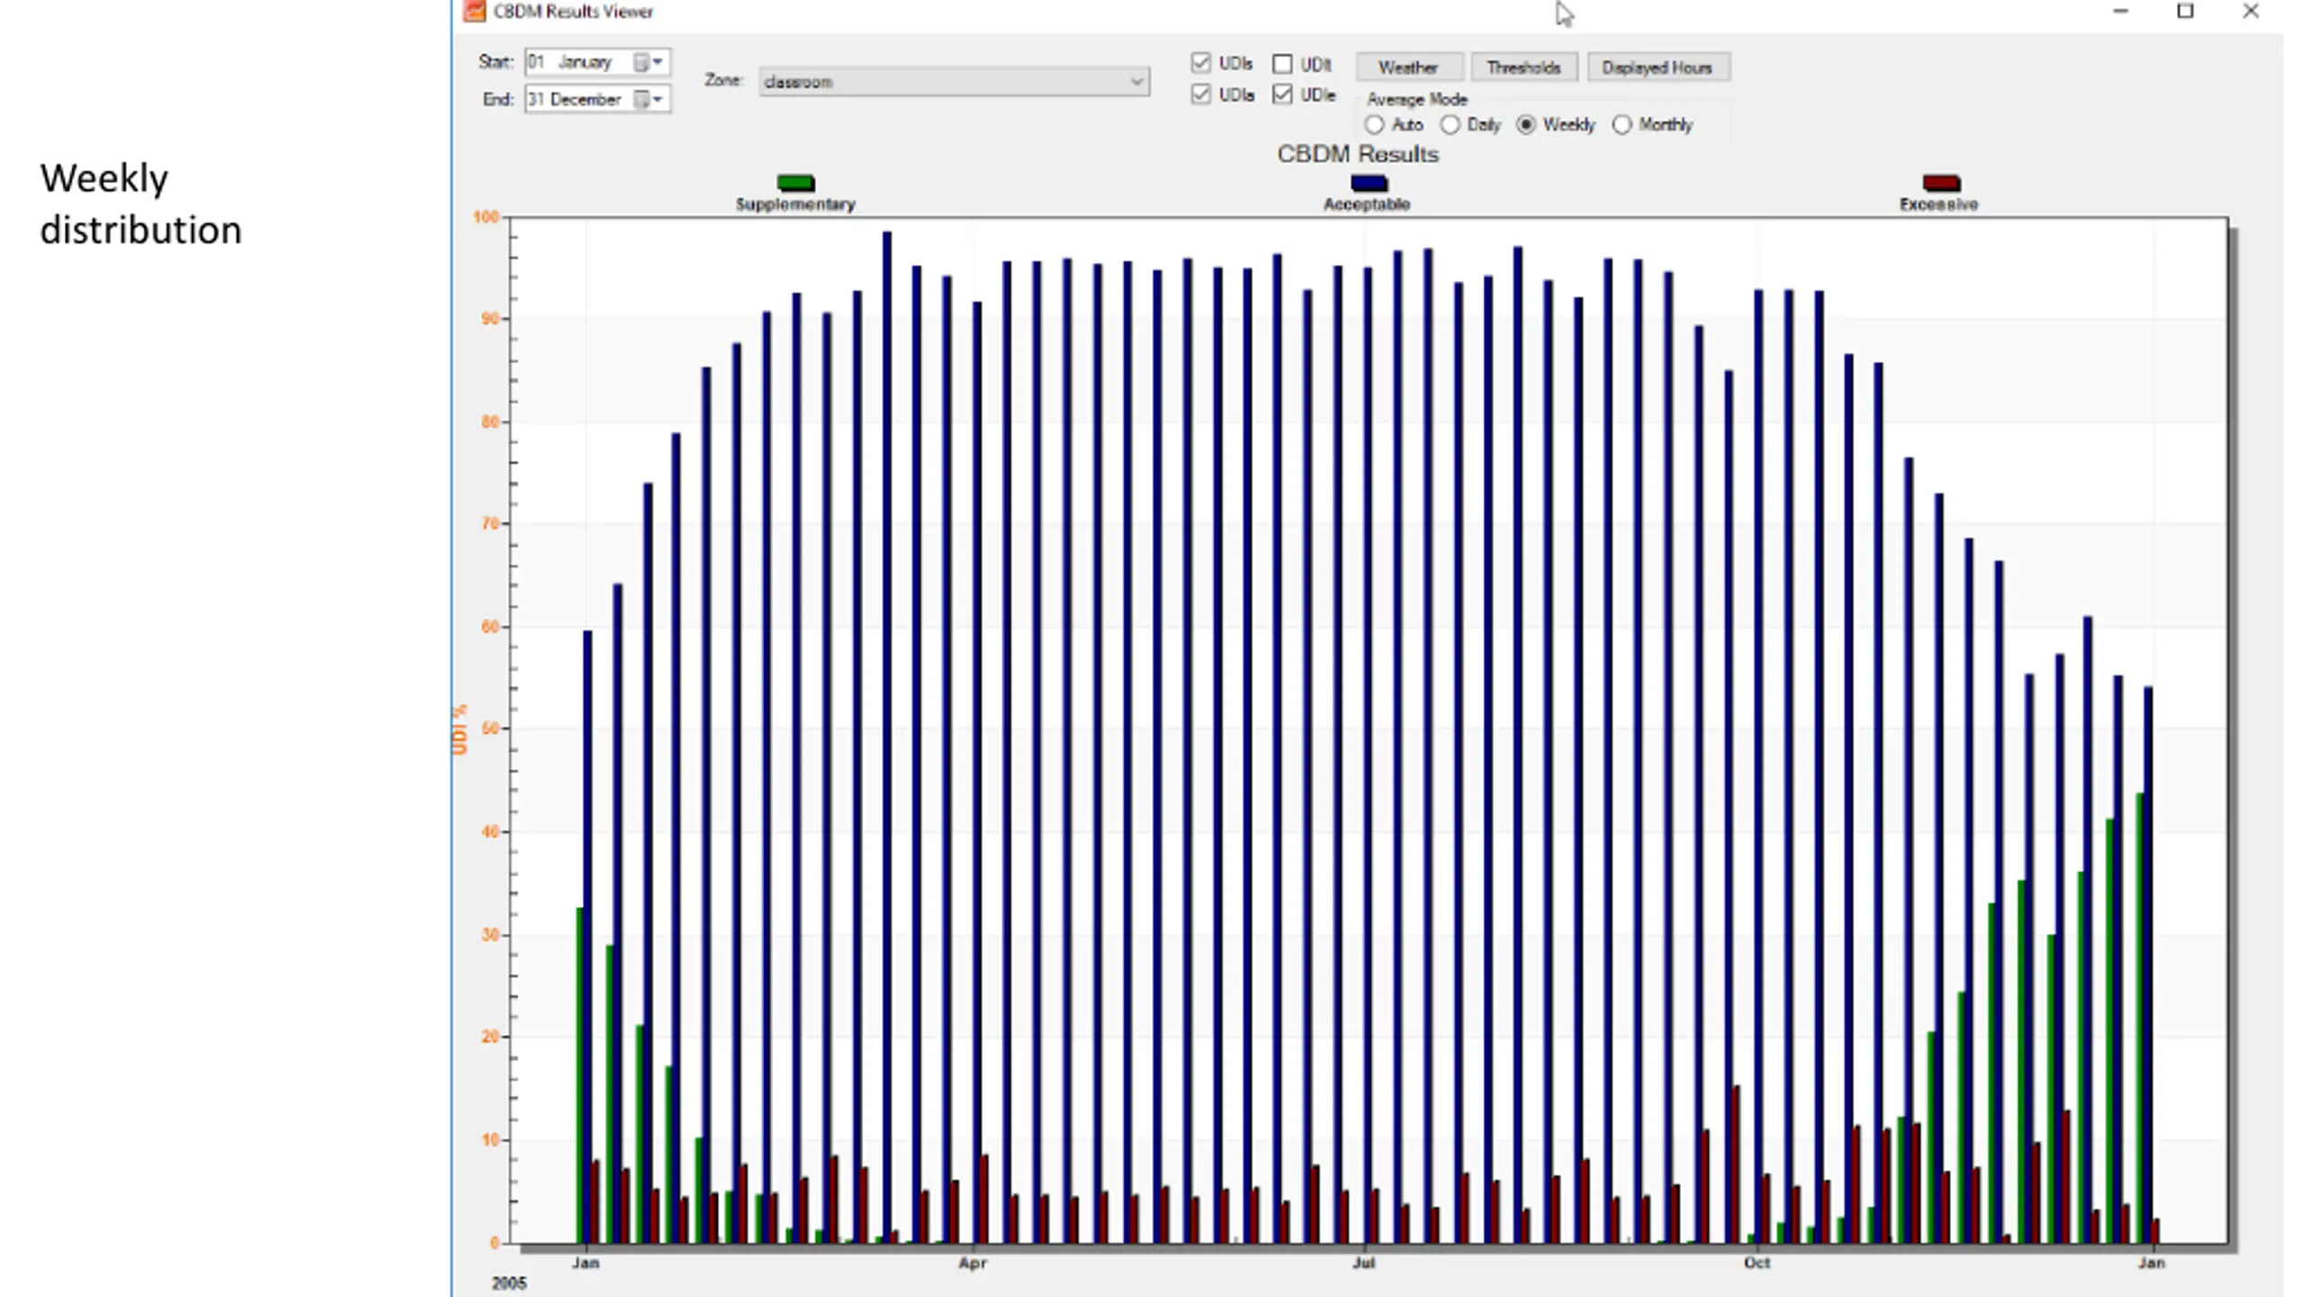Image resolution: width=2306 pixels, height=1297 pixels.
Task: Click the Displayed Hours button
Action: coord(1657,68)
